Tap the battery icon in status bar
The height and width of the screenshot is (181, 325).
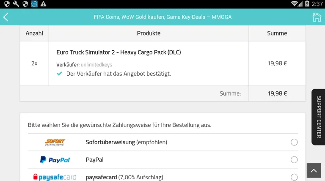(307, 4)
